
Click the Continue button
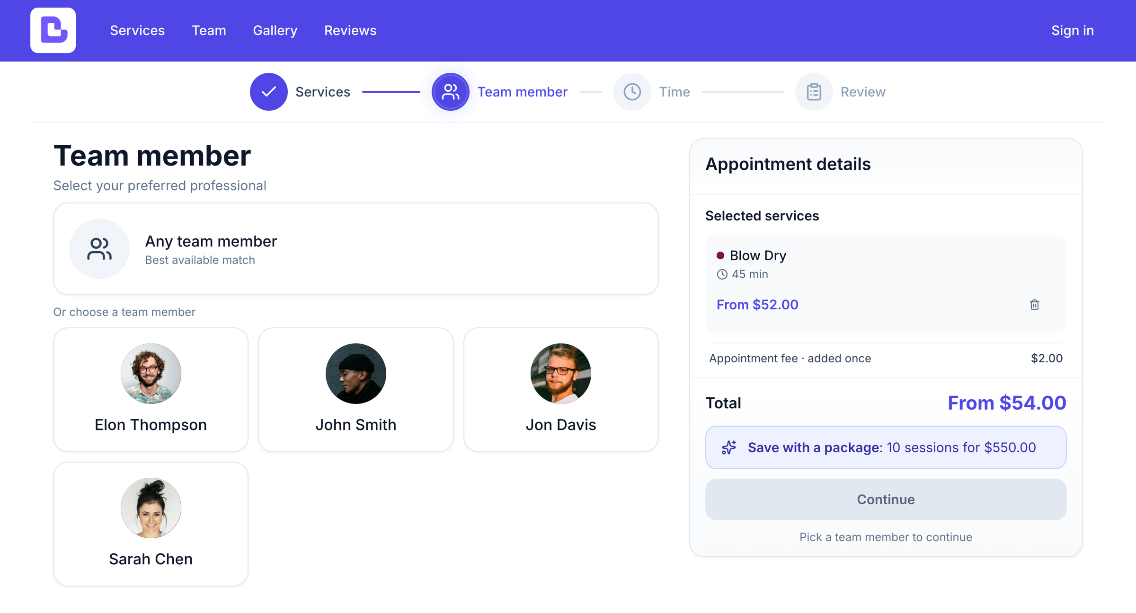click(886, 499)
